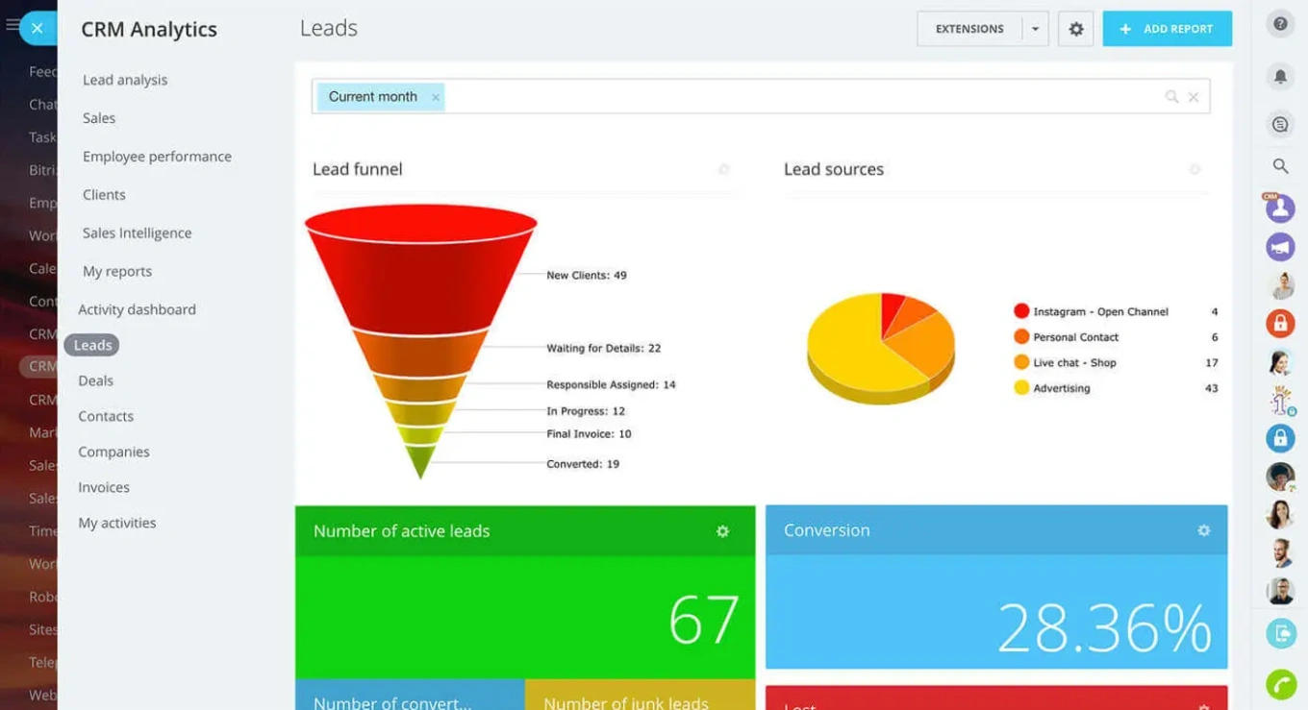Open settings gear for Lead sources widget
The image size is (1308, 710).
tap(1193, 169)
